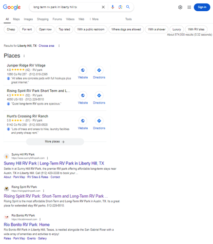Open options menu beside Choose area
The width and height of the screenshot is (213, 244).
tap(59, 46)
